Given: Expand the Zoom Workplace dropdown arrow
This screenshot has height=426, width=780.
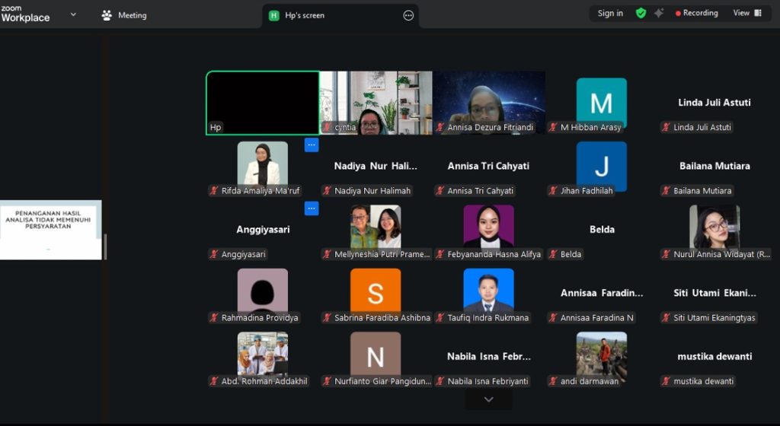Looking at the screenshot, I should pos(73,14).
